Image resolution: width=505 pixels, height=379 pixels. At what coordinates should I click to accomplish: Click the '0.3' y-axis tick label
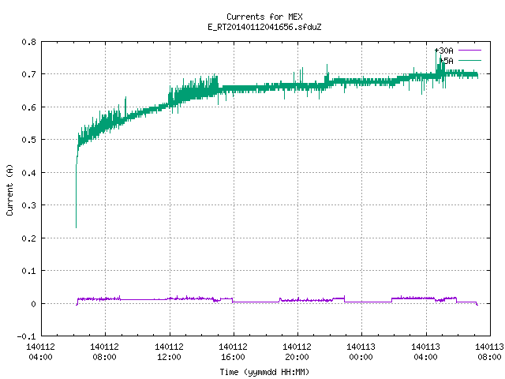[x=28, y=205]
